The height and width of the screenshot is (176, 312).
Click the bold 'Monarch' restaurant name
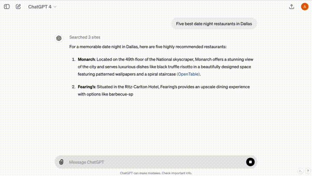(86, 59)
